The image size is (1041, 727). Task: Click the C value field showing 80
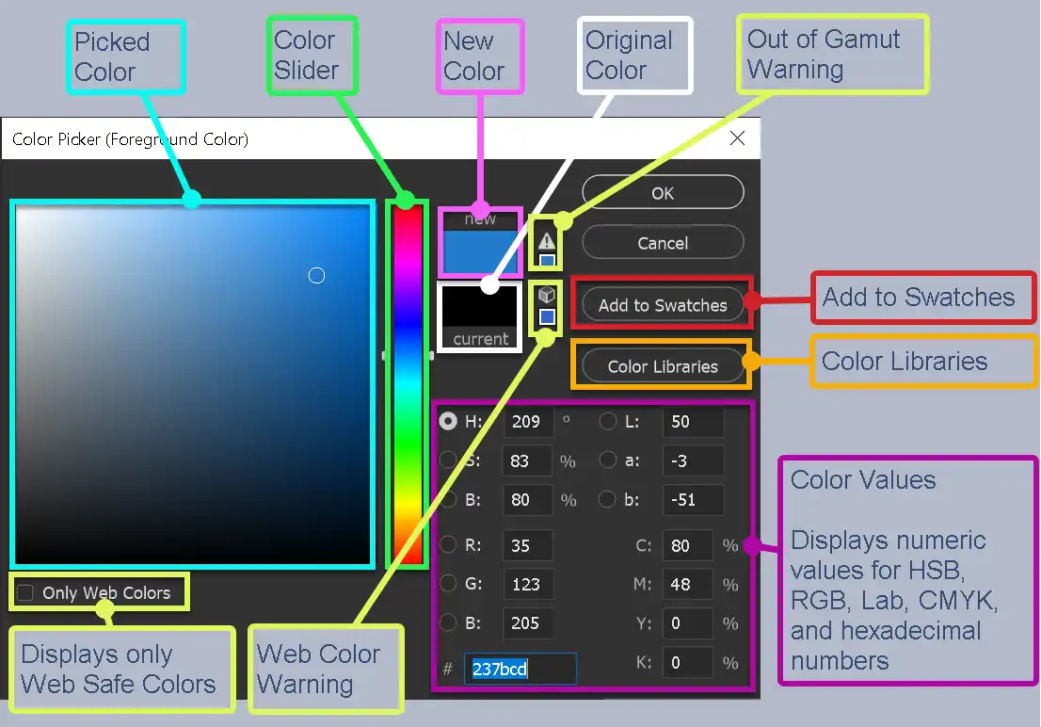(687, 545)
